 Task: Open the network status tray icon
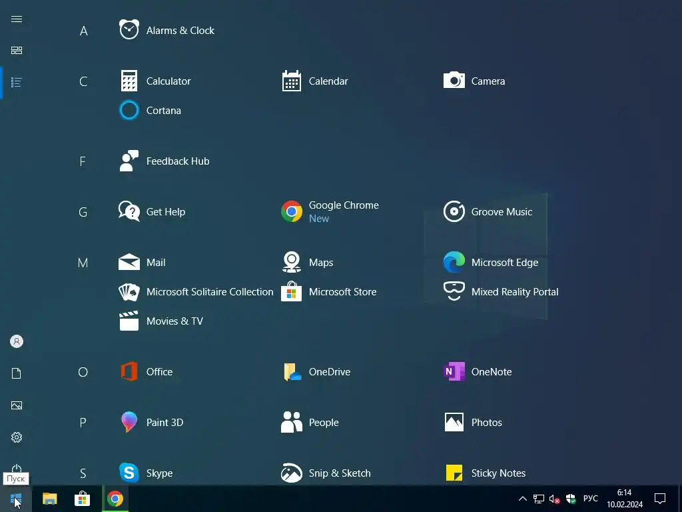(539, 499)
